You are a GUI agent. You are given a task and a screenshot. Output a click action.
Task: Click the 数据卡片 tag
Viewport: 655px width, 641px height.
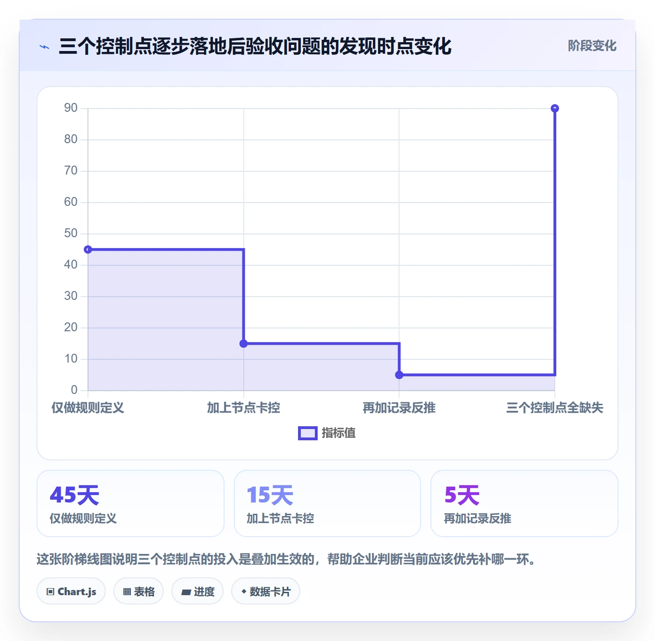pos(266,591)
